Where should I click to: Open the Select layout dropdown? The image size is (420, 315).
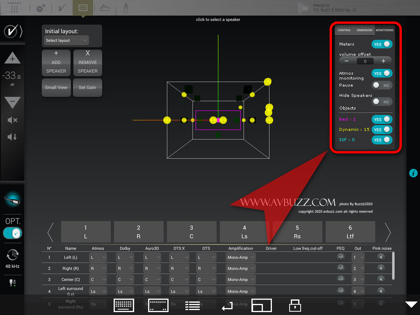click(66, 40)
